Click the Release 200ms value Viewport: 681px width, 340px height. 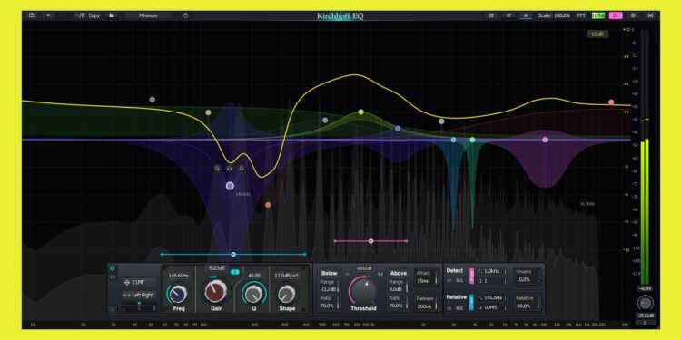point(423,306)
